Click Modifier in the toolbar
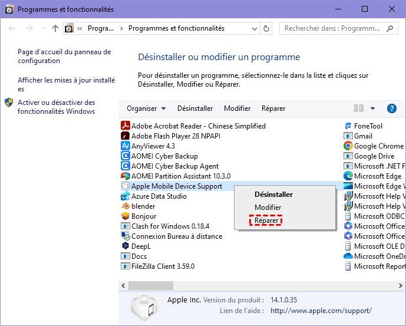Screen dimensions: 406x326 coord(237,108)
